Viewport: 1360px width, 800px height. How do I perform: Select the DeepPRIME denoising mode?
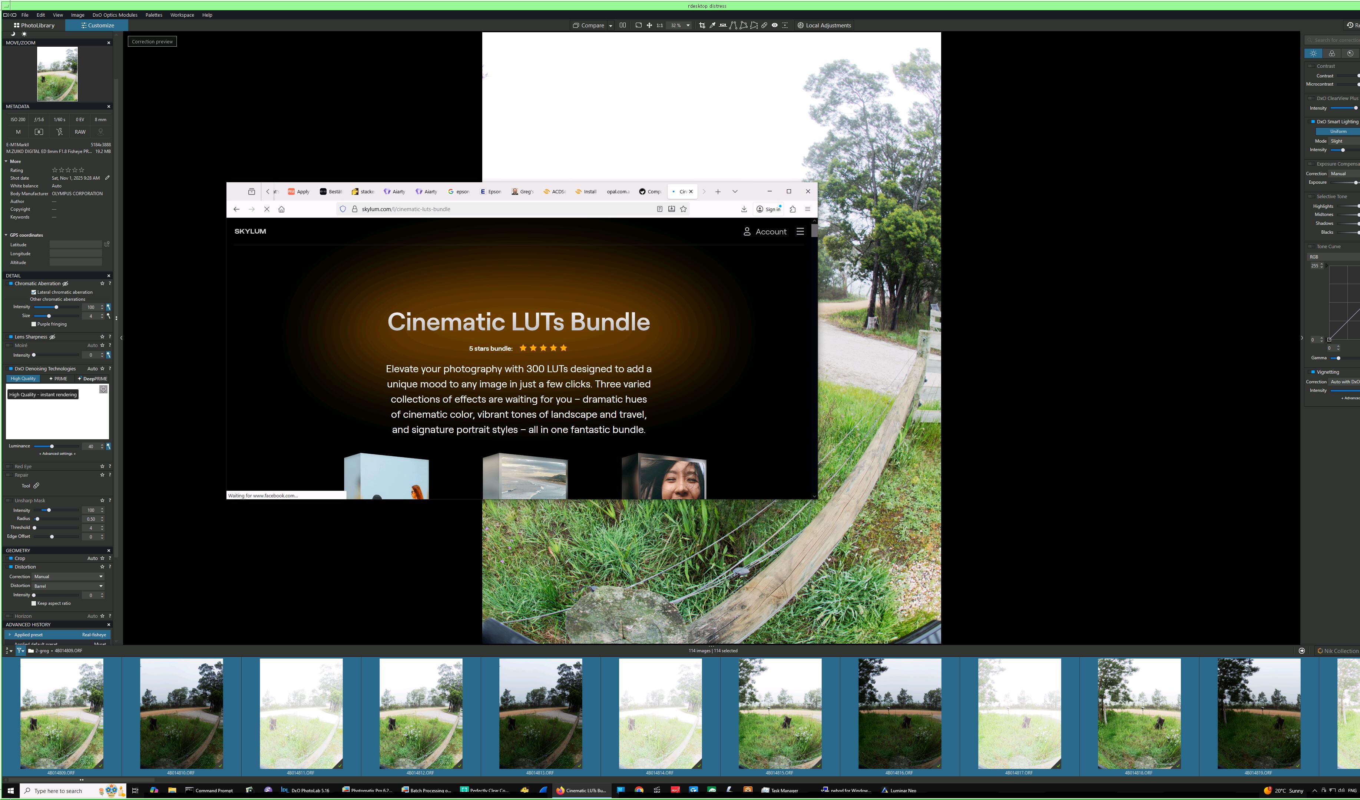(92, 379)
